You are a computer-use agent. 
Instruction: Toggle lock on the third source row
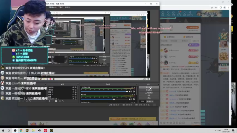coord(76,92)
